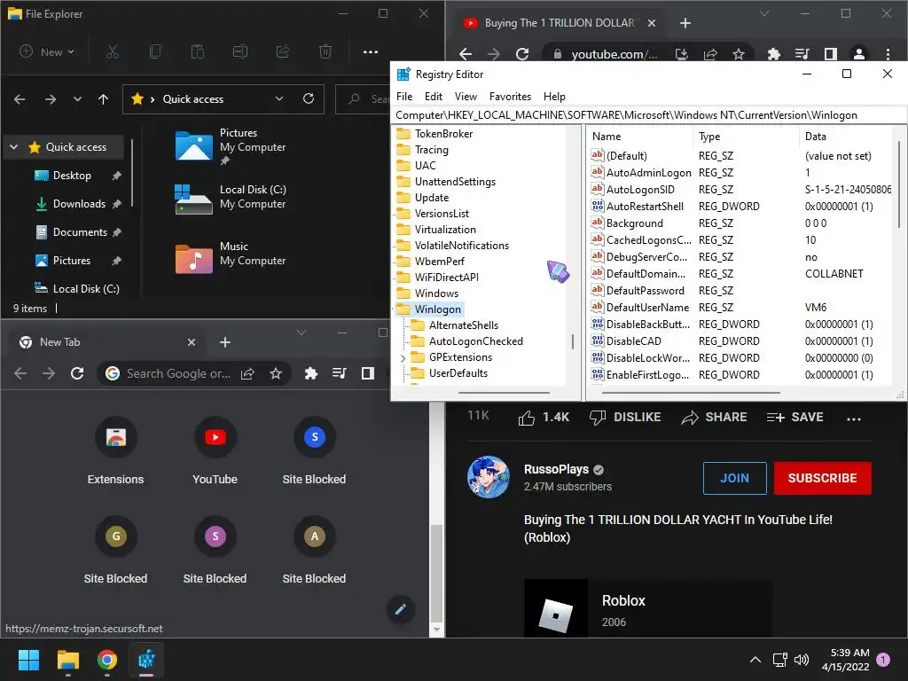Click SAVE under the video
This screenshot has width=908, height=681.
coord(795,418)
